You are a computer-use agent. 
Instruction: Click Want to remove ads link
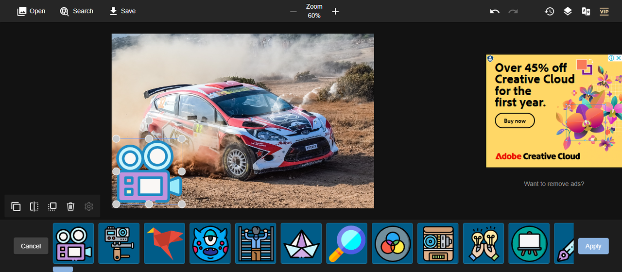[x=554, y=184]
